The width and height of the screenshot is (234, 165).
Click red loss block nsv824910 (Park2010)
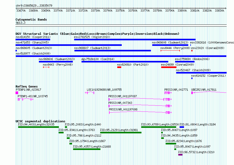point(119,67)
